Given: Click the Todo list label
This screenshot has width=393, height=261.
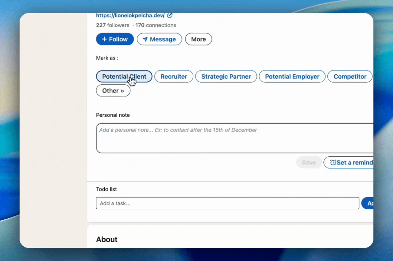Looking at the screenshot, I should [x=106, y=189].
